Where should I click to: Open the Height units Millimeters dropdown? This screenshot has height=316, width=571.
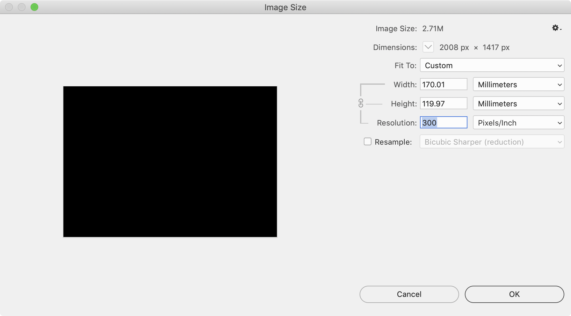coord(518,104)
